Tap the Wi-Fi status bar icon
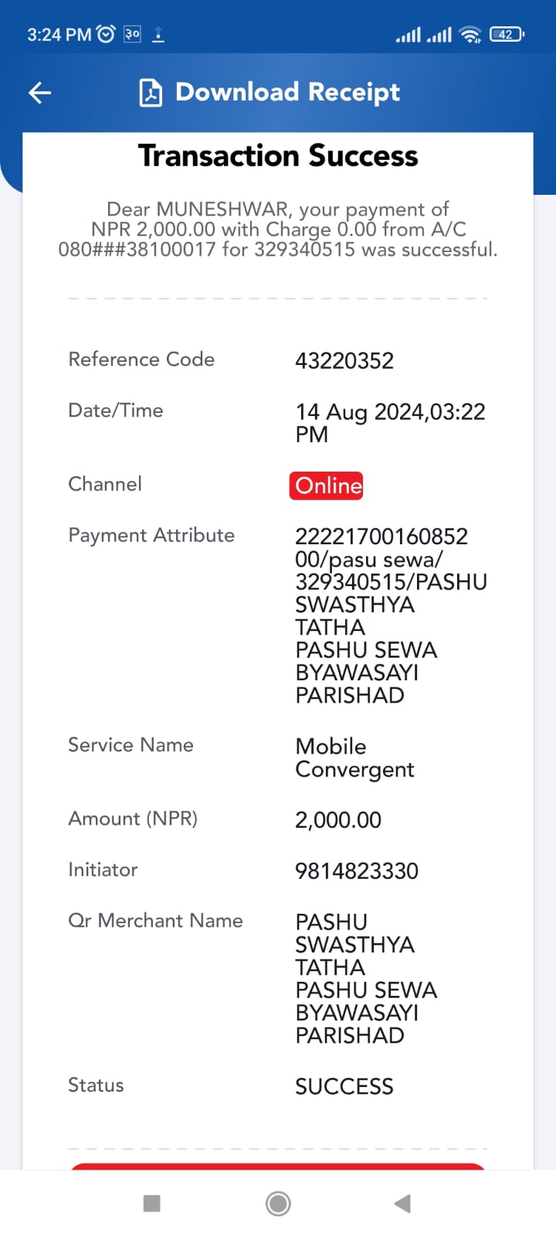The height and width of the screenshot is (1237, 556). 470,34
